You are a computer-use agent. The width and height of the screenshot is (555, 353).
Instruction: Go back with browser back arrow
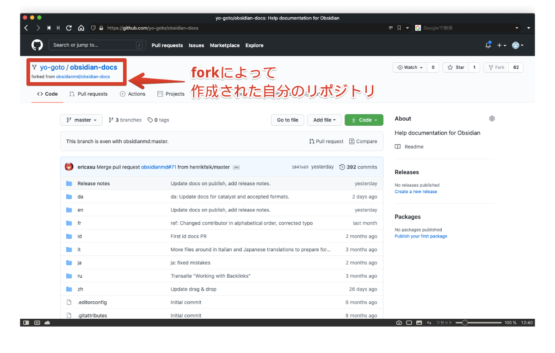click(x=26, y=28)
